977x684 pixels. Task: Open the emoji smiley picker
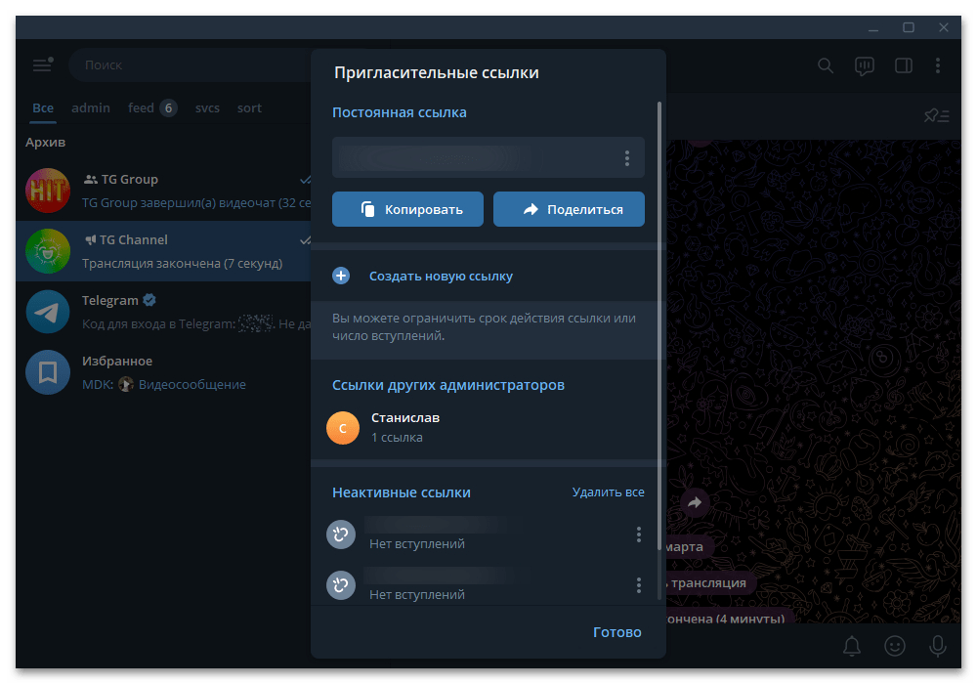tap(895, 646)
